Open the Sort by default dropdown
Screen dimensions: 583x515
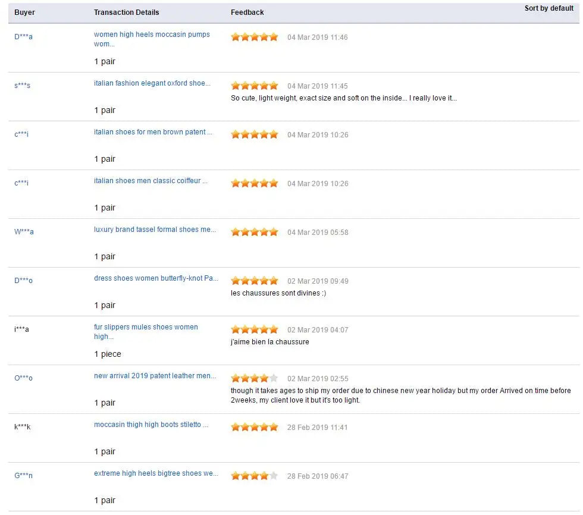(x=548, y=8)
